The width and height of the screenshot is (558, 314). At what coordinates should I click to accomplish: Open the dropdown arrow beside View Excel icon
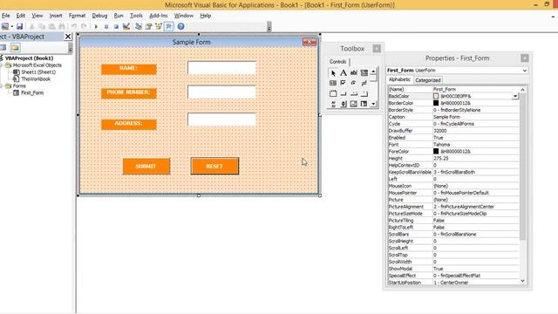pyautogui.click(x=11, y=26)
